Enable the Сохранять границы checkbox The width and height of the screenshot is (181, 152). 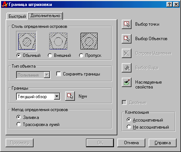click(58, 74)
